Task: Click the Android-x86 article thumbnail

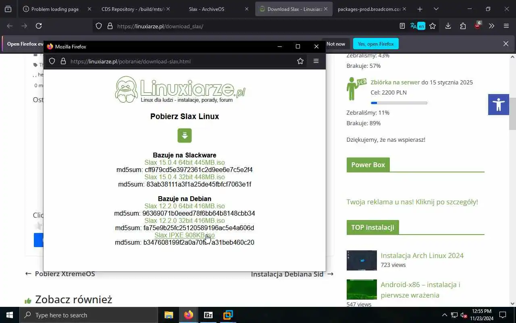Action: [x=362, y=289]
